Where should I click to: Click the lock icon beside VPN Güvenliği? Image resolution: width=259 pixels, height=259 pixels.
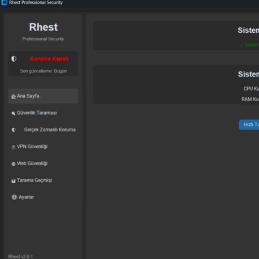pos(14,147)
